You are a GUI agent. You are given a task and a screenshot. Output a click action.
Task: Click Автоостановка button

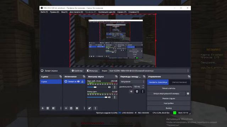point(179,82)
